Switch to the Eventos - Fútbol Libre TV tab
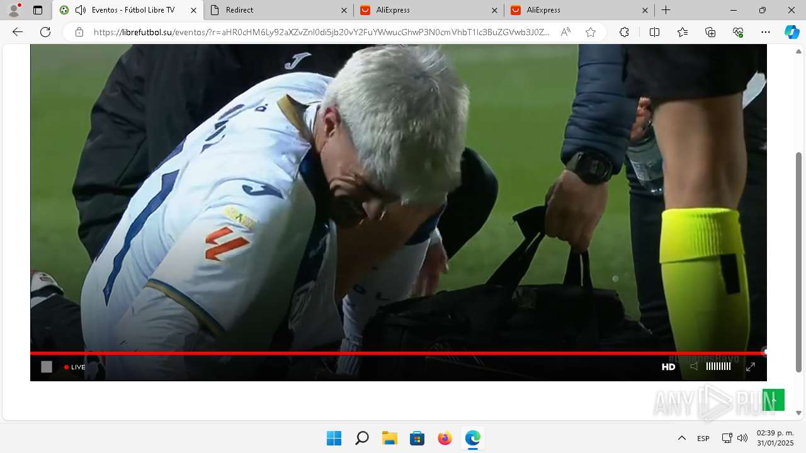Image resolution: width=806 pixels, height=453 pixels. pos(128,10)
